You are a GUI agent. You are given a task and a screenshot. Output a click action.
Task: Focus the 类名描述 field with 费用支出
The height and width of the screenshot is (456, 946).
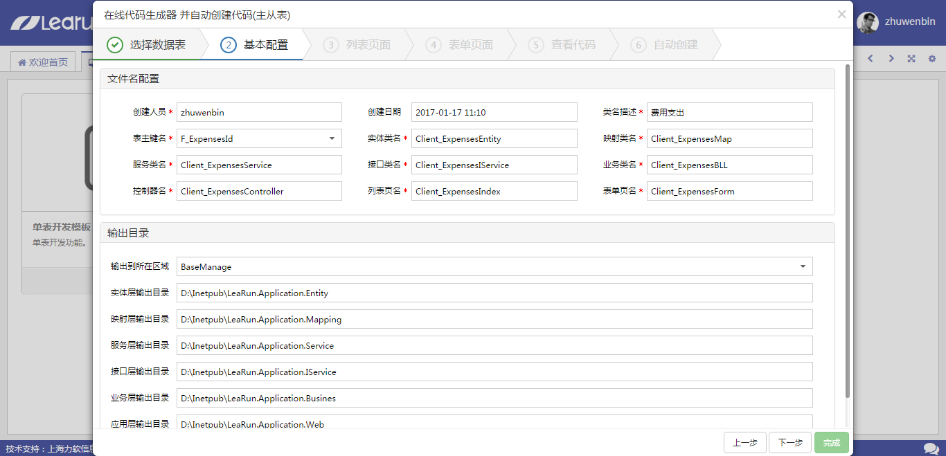[x=730, y=112]
